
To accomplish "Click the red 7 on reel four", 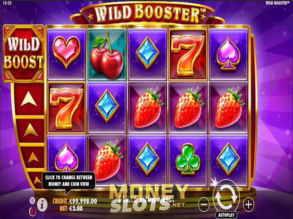I will click(x=188, y=55).
